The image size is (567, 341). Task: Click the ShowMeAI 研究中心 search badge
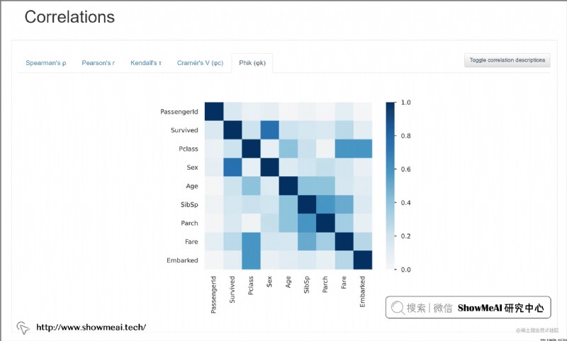pyautogui.click(x=468, y=308)
